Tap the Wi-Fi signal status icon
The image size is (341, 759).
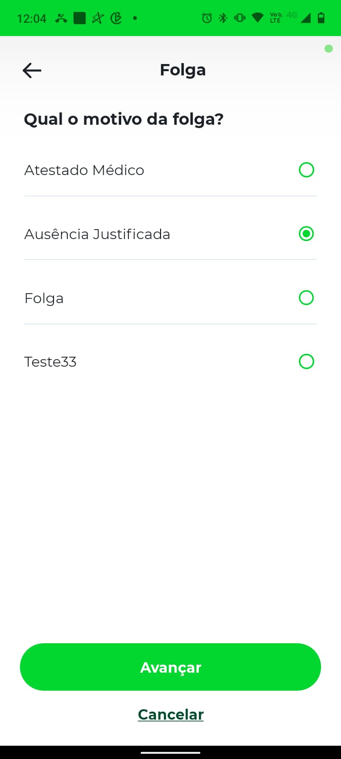257,18
